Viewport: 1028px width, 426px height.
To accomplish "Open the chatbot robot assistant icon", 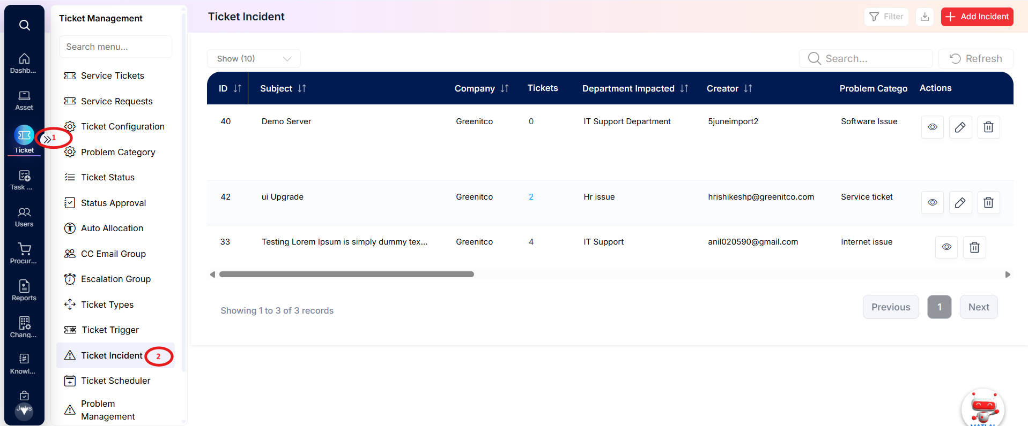I will coord(983,409).
